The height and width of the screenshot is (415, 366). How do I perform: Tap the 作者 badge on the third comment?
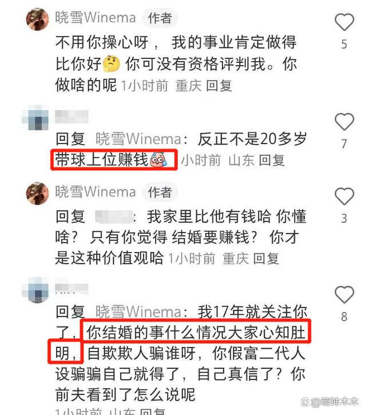coord(160,192)
